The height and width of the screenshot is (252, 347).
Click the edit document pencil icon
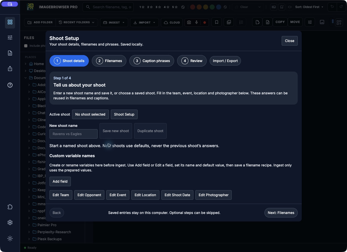click(x=257, y=22)
